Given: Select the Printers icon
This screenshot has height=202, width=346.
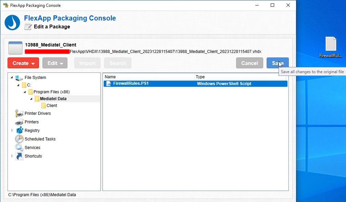Looking at the screenshot, I should 19,122.
